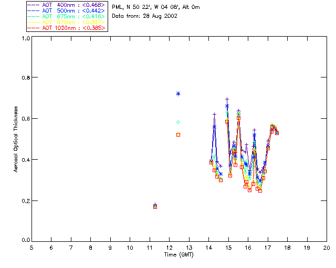Click the AOT 870nm legend entry
Image resolution: width=336 pixels, height=268 pixels.
[66, 22]
